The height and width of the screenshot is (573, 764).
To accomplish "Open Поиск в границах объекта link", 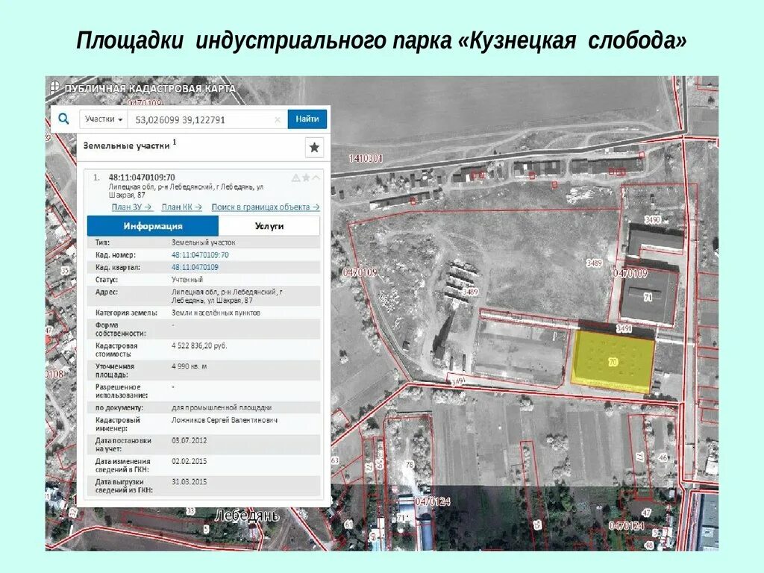I will (266, 207).
